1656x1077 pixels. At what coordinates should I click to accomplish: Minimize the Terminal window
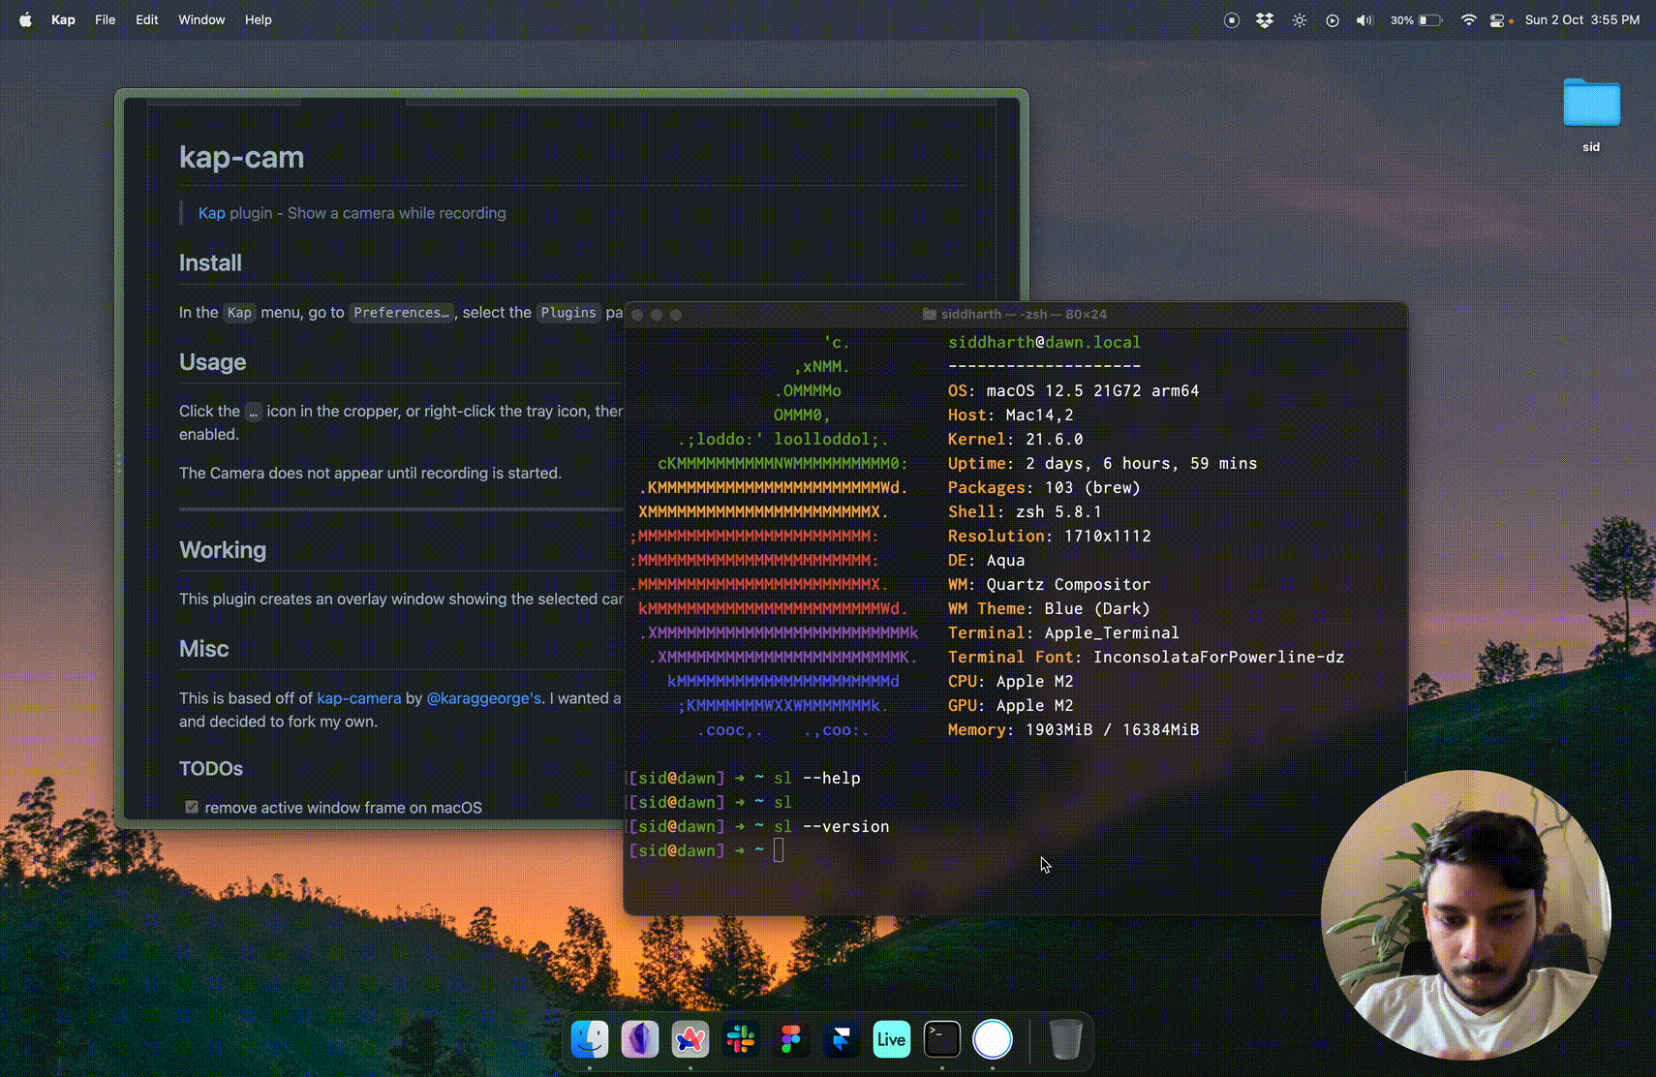[657, 315]
